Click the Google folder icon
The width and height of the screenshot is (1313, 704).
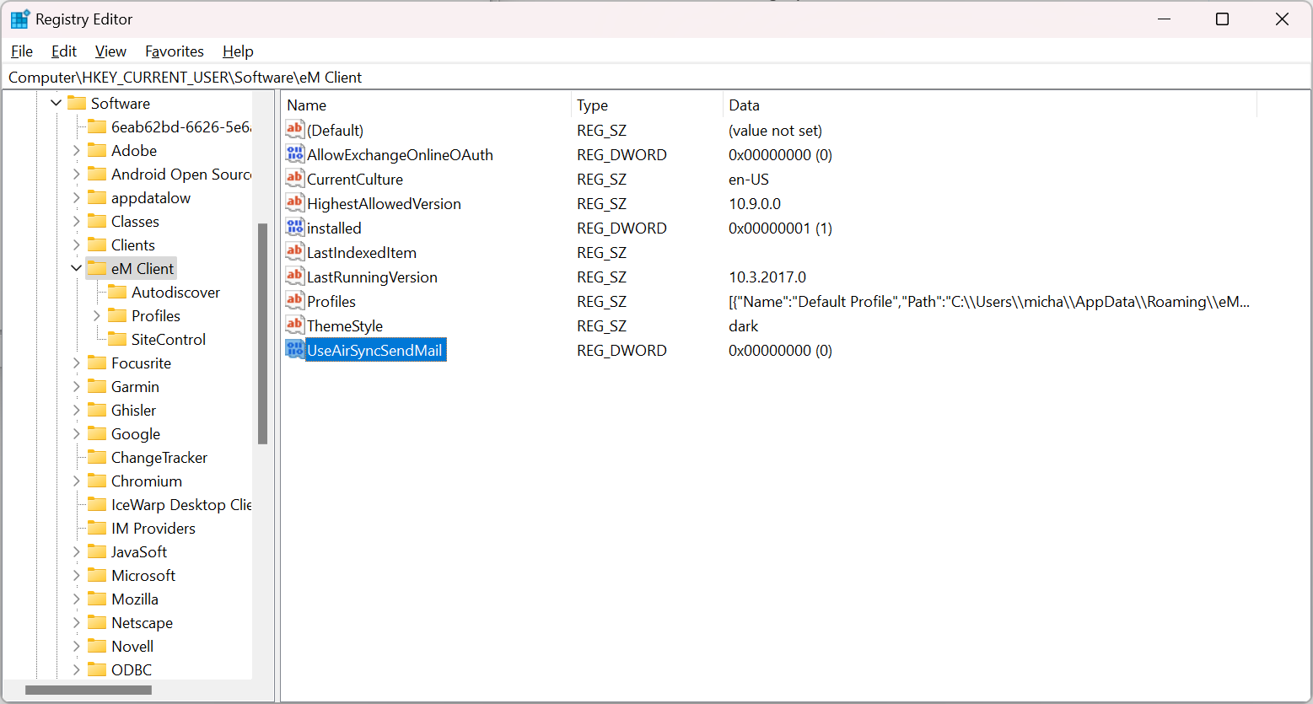[97, 433]
